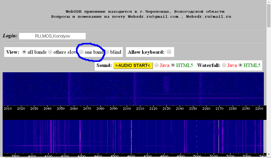The image size is (271, 158).
Task: Click the Login input field
Action: pos(52,36)
